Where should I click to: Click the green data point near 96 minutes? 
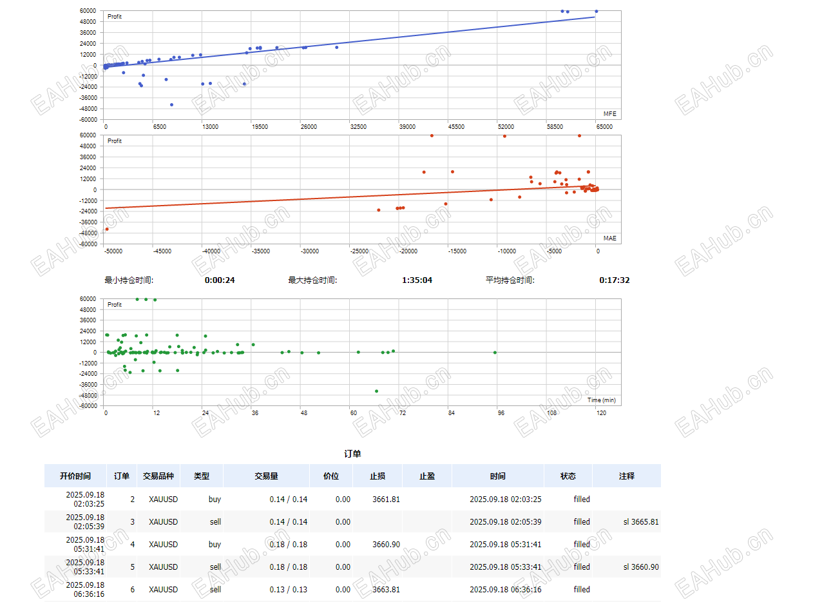click(x=495, y=353)
